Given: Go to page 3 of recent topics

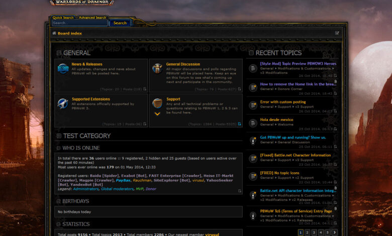Looking at the screenshot, I should pos(314,232).
